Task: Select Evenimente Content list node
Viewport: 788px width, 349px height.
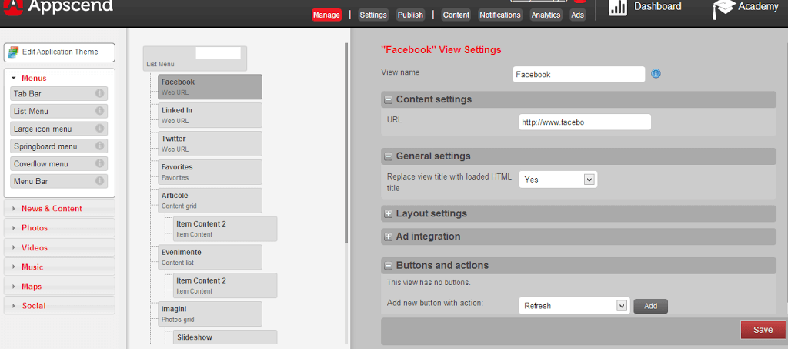Action: pyautogui.click(x=210, y=257)
